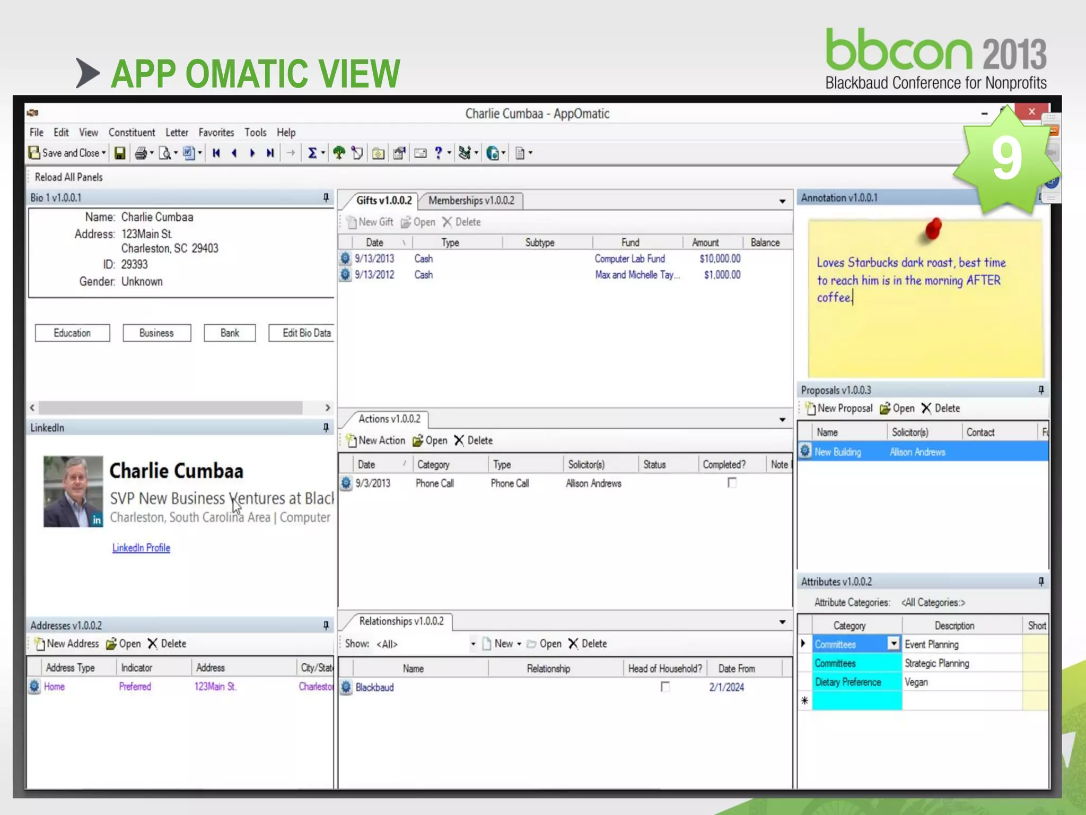Click gear icon on 9/3/2013 action row
Viewport: 1086px width, 815px height.
point(346,483)
